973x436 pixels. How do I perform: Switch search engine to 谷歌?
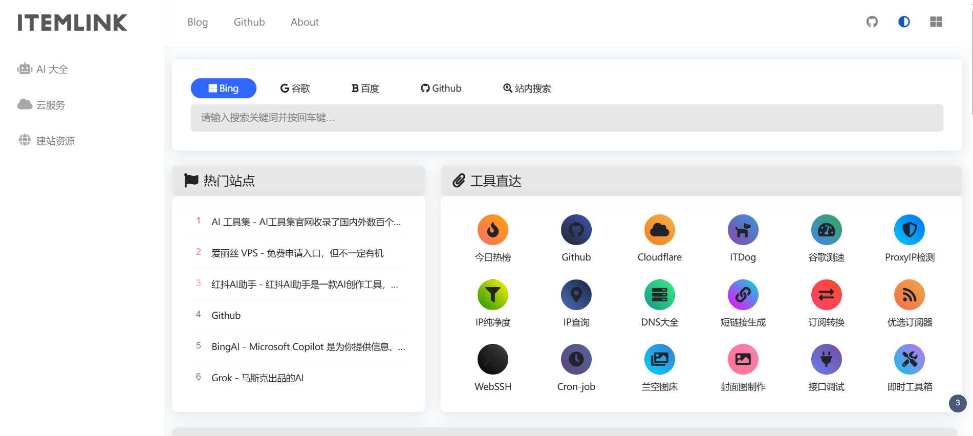[x=295, y=88]
